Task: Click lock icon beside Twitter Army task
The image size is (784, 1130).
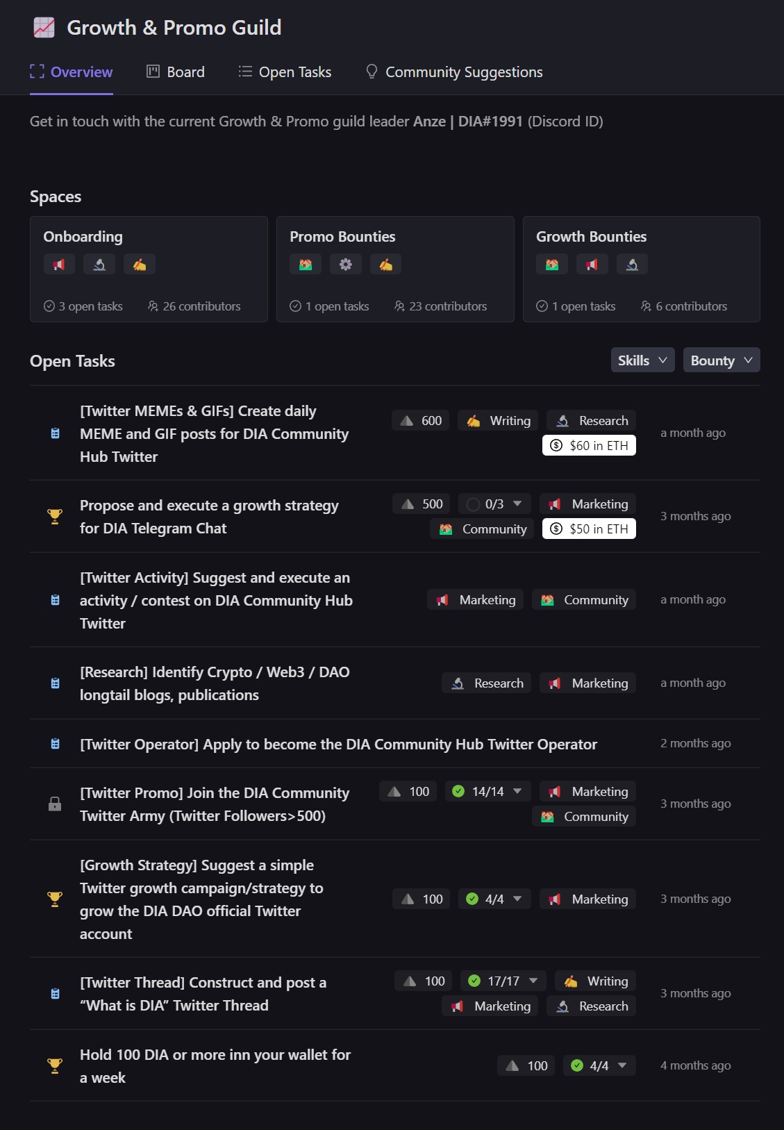Action: point(55,804)
